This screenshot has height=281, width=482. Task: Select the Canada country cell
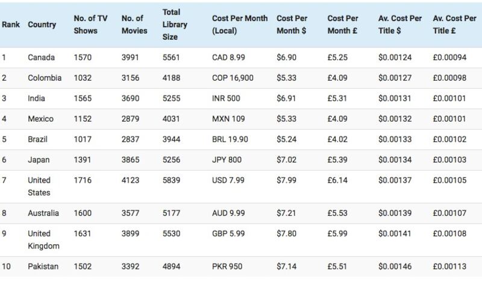tap(41, 57)
